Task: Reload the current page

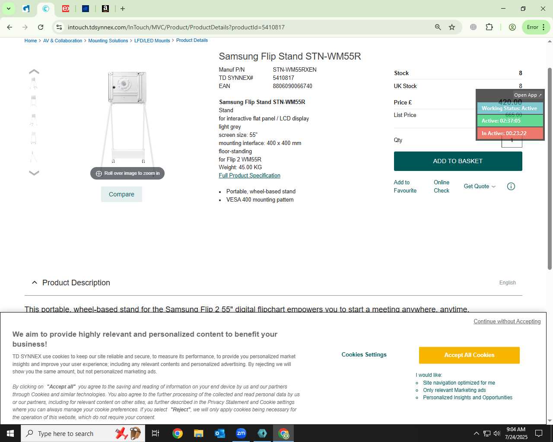Action: [41, 27]
